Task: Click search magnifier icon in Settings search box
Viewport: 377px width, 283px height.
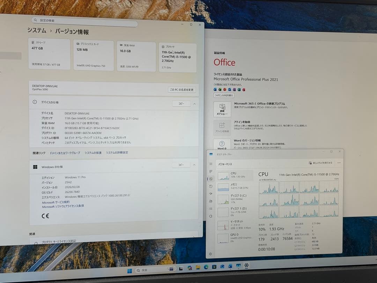Action: pyautogui.click(x=35, y=20)
